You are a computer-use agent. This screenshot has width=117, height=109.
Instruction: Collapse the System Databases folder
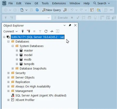(x=13, y=46)
